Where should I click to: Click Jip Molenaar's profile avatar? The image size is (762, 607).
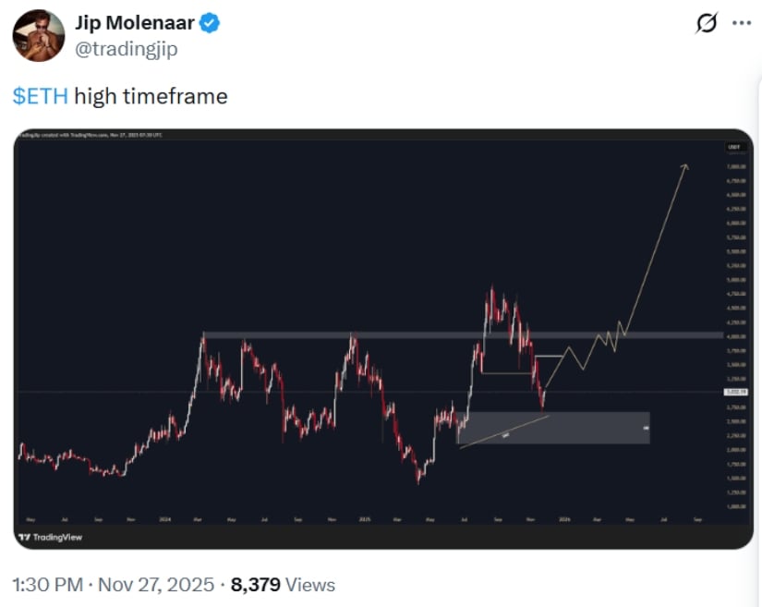36,30
